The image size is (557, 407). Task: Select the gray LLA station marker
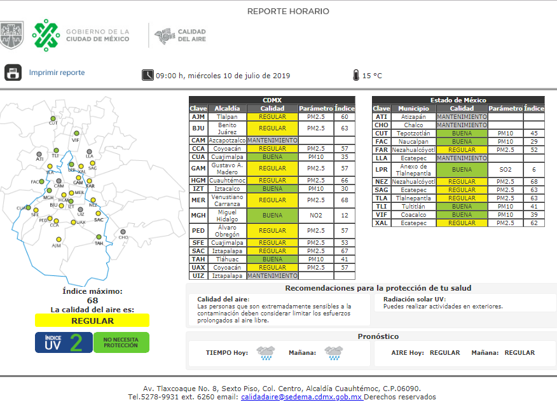tap(90, 152)
